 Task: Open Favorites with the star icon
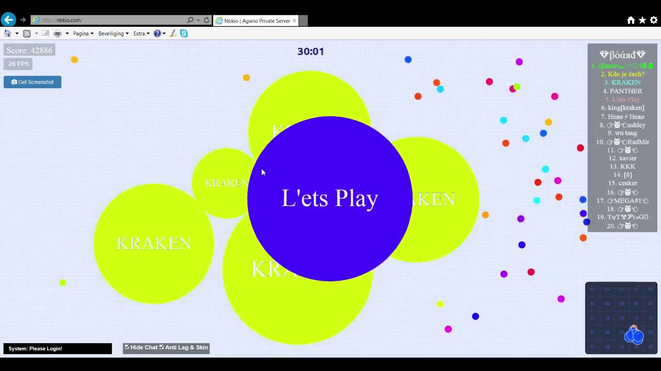point(642,20)
